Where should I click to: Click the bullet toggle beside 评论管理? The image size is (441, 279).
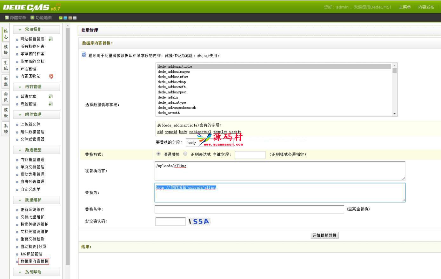(x=17, y=68)
